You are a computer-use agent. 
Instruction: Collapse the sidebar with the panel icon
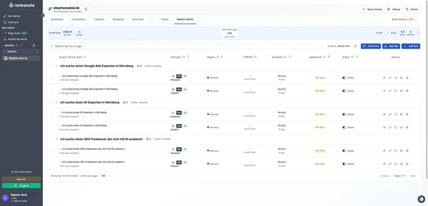43,15
